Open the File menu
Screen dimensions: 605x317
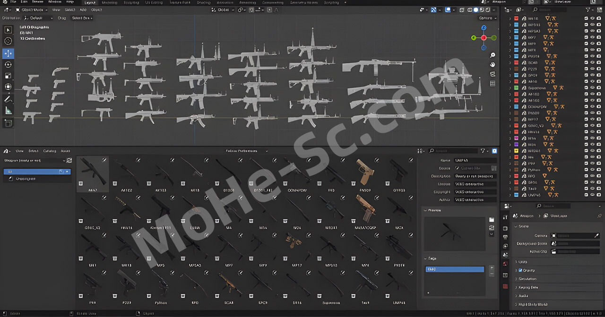13,2
